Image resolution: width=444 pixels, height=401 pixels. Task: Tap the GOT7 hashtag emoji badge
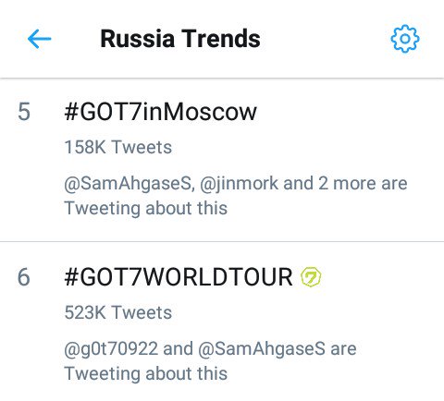pos(311,277)
